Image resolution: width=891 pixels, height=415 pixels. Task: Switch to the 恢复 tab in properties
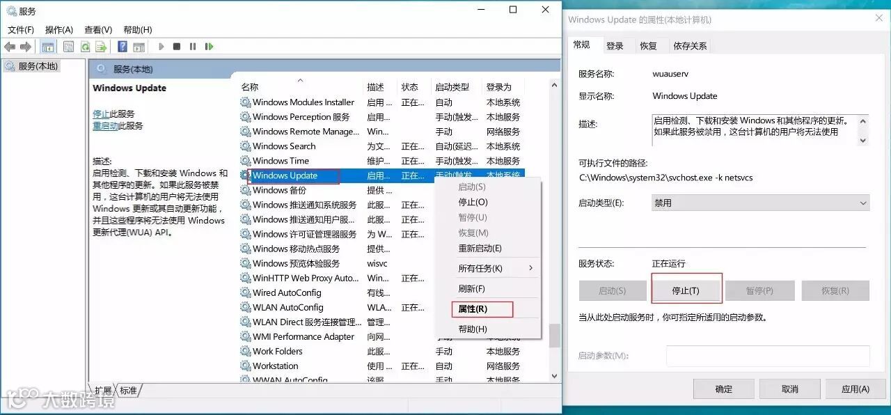(x=648, y=46)
